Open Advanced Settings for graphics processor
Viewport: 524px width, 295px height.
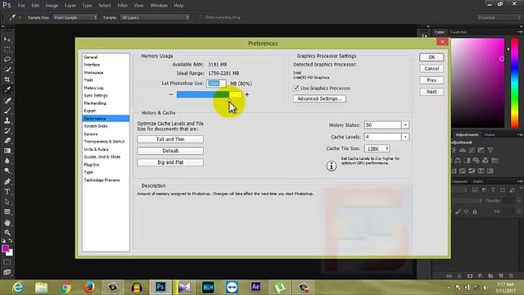point(319,98)
